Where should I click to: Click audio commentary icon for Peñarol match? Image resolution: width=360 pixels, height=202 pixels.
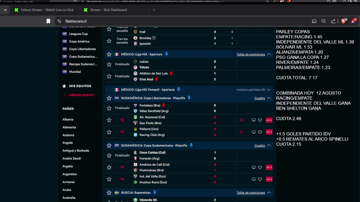[x=242, y=132]
